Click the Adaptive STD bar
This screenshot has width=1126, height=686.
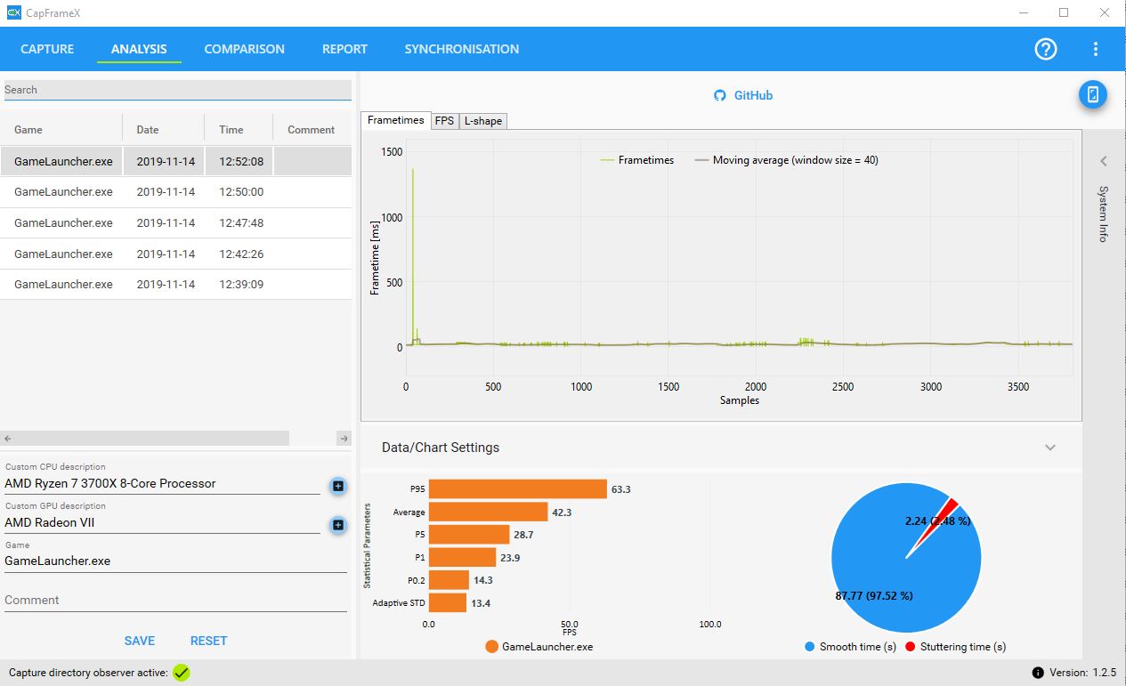click(448, 602)
